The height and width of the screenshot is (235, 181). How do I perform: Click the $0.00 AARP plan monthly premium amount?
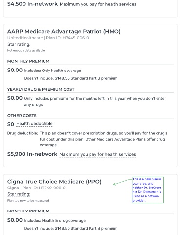coord(15,70)
